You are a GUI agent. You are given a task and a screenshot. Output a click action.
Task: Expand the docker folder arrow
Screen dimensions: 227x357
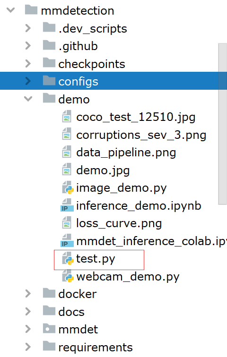coord(28,294)
